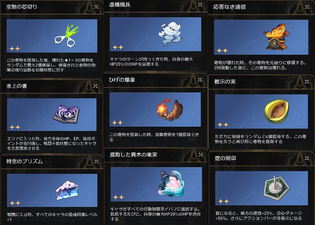
Task: Select the rotten pink fruit icon
Action: click(x=171, y=183)
